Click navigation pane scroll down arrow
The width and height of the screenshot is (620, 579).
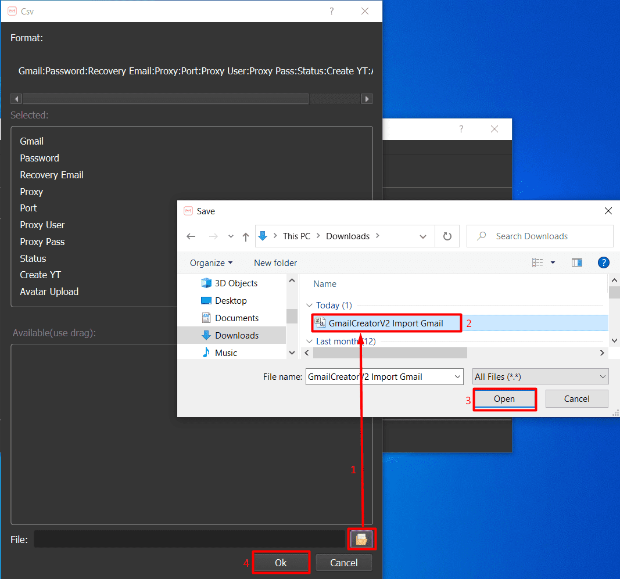pos(292,353)
